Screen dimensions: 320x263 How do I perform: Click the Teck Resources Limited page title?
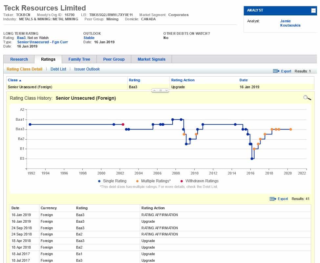pos(45,8)
